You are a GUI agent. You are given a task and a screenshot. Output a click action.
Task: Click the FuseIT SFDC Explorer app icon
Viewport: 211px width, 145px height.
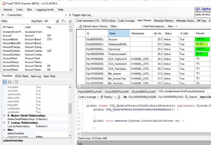(4, 3)
